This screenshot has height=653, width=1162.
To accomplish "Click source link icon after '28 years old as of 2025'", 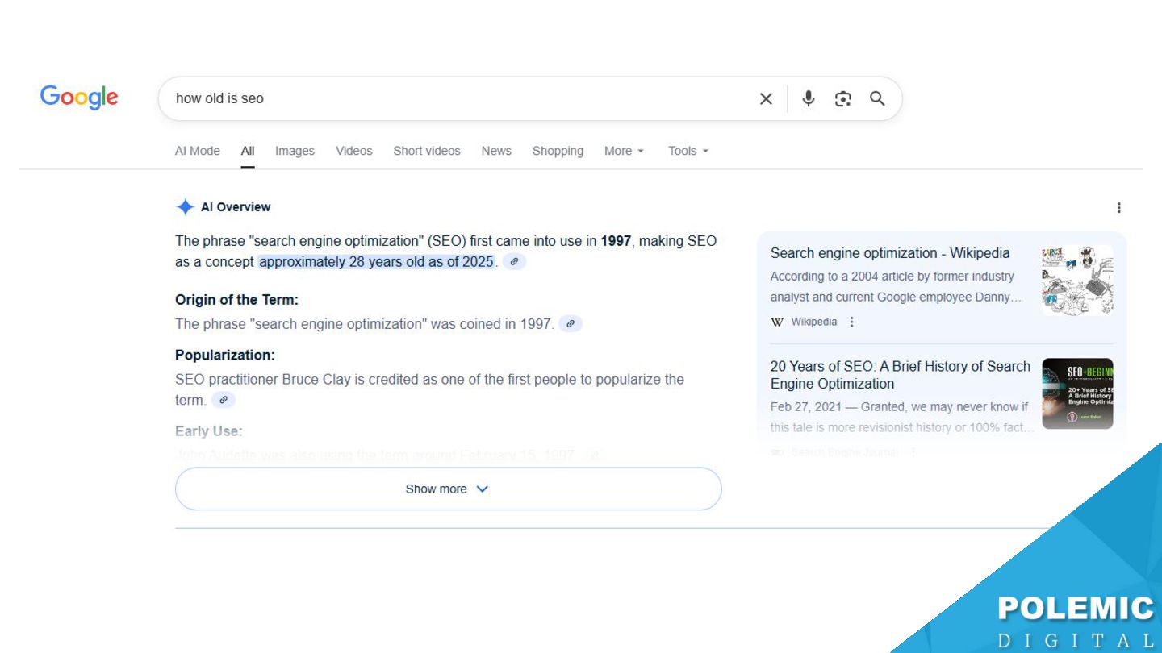I will coord(514,262).
